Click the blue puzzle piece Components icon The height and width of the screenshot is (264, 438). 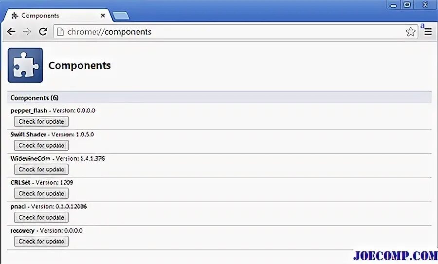(x=25, y=65)
